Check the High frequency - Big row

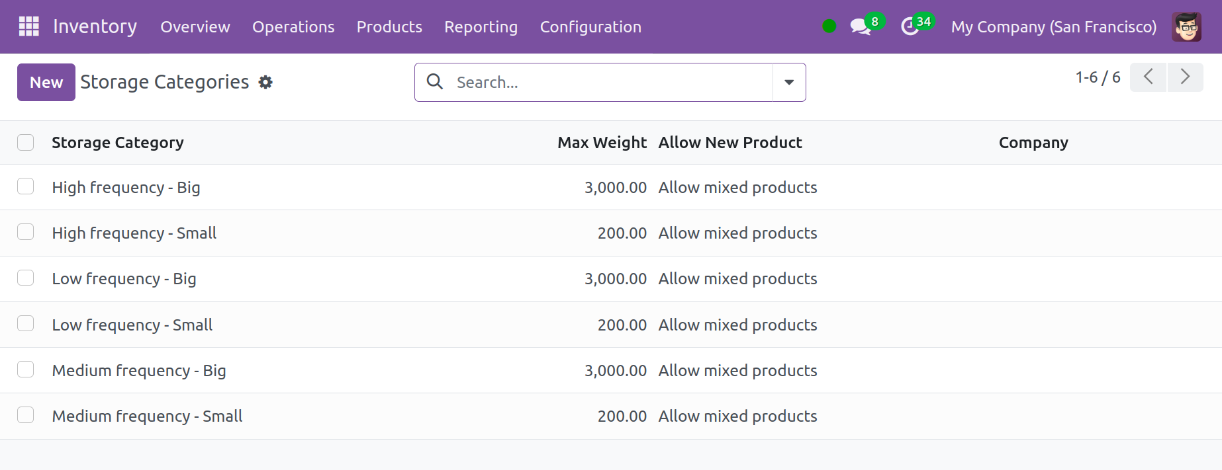click(26, 187)
